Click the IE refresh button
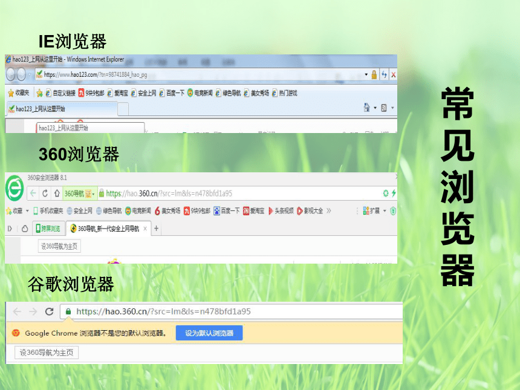 384,74
